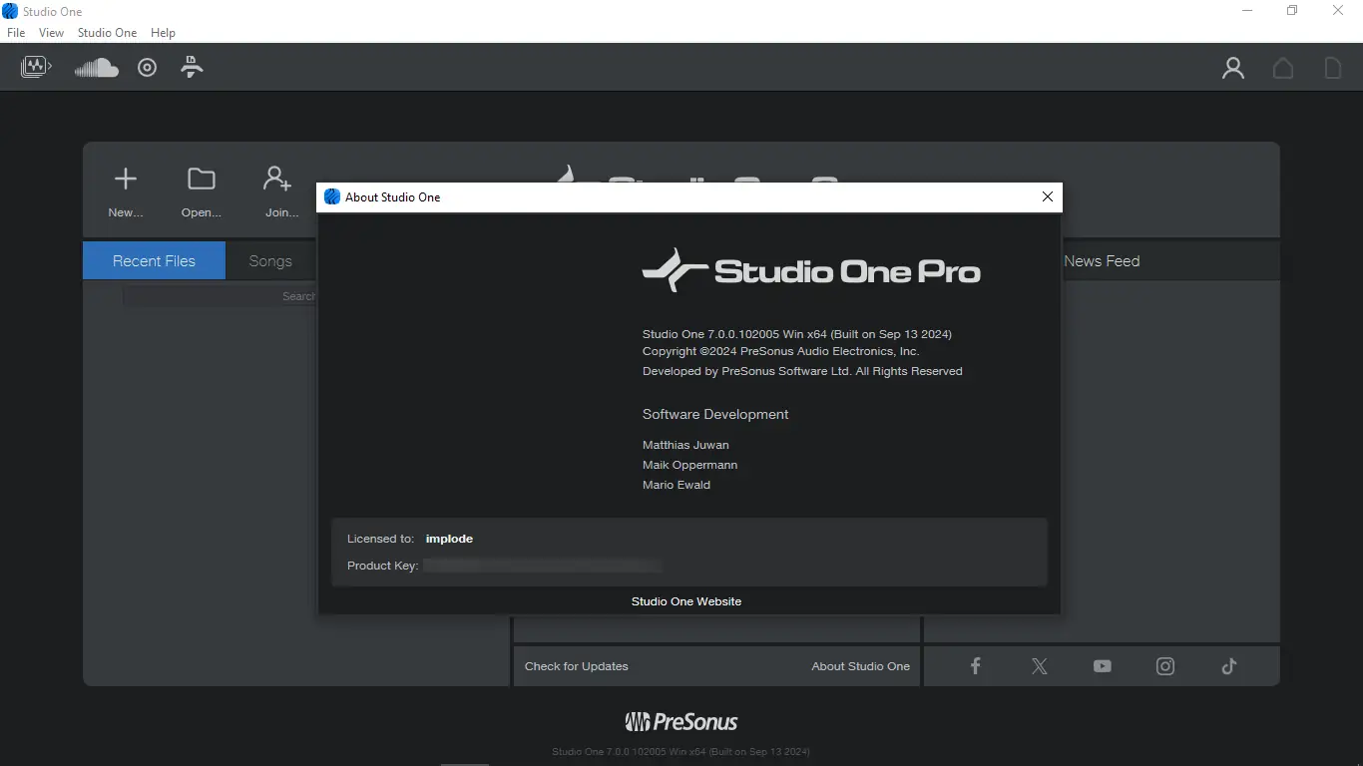This screenshot has width=1363, height=766.
Task: Click the fourth toolbar icon beside the target
Action: (192, 68)
